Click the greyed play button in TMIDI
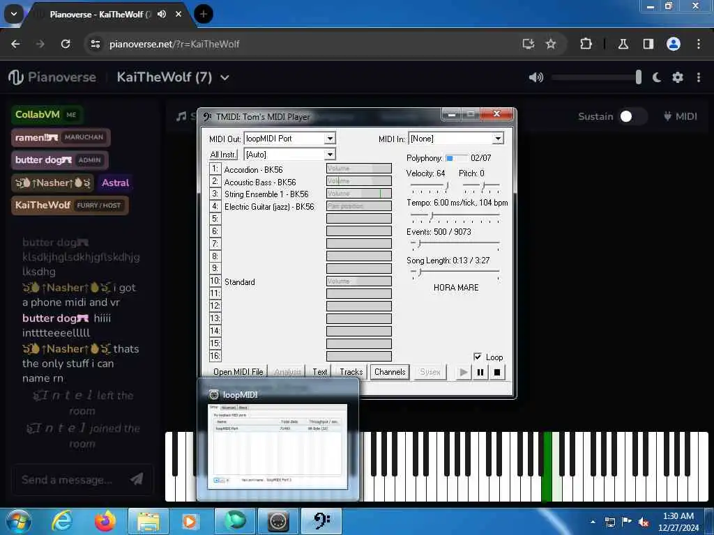 click(463, 372)
